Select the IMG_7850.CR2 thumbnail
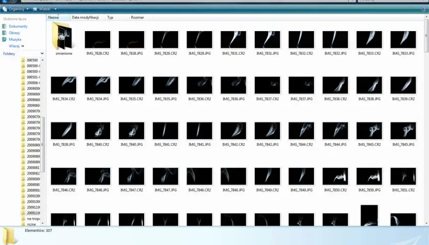 click(336, 177)
